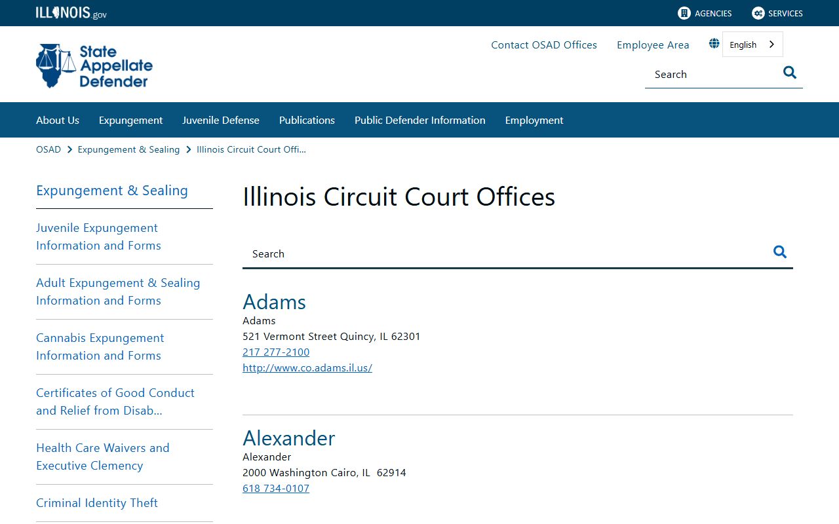Image resolution: width=839 pixels, height=524 pixels.
Task: Open Adult Expungement & Sealing Information
Action: point(118,291)
